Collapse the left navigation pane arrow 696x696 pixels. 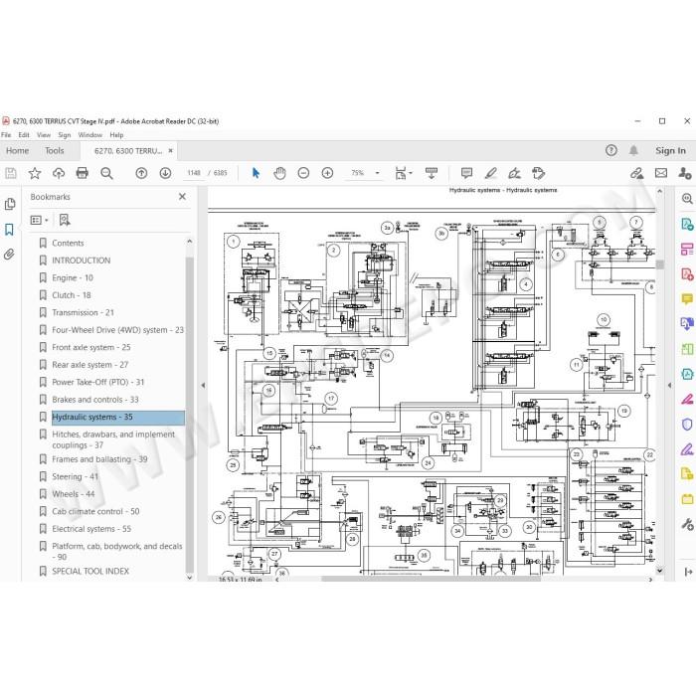pos(203,386)
